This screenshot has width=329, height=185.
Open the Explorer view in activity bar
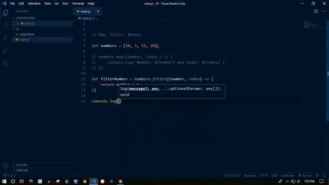(x=6, y=12)
